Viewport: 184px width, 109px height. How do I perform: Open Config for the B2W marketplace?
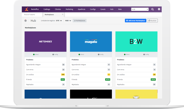146,54
